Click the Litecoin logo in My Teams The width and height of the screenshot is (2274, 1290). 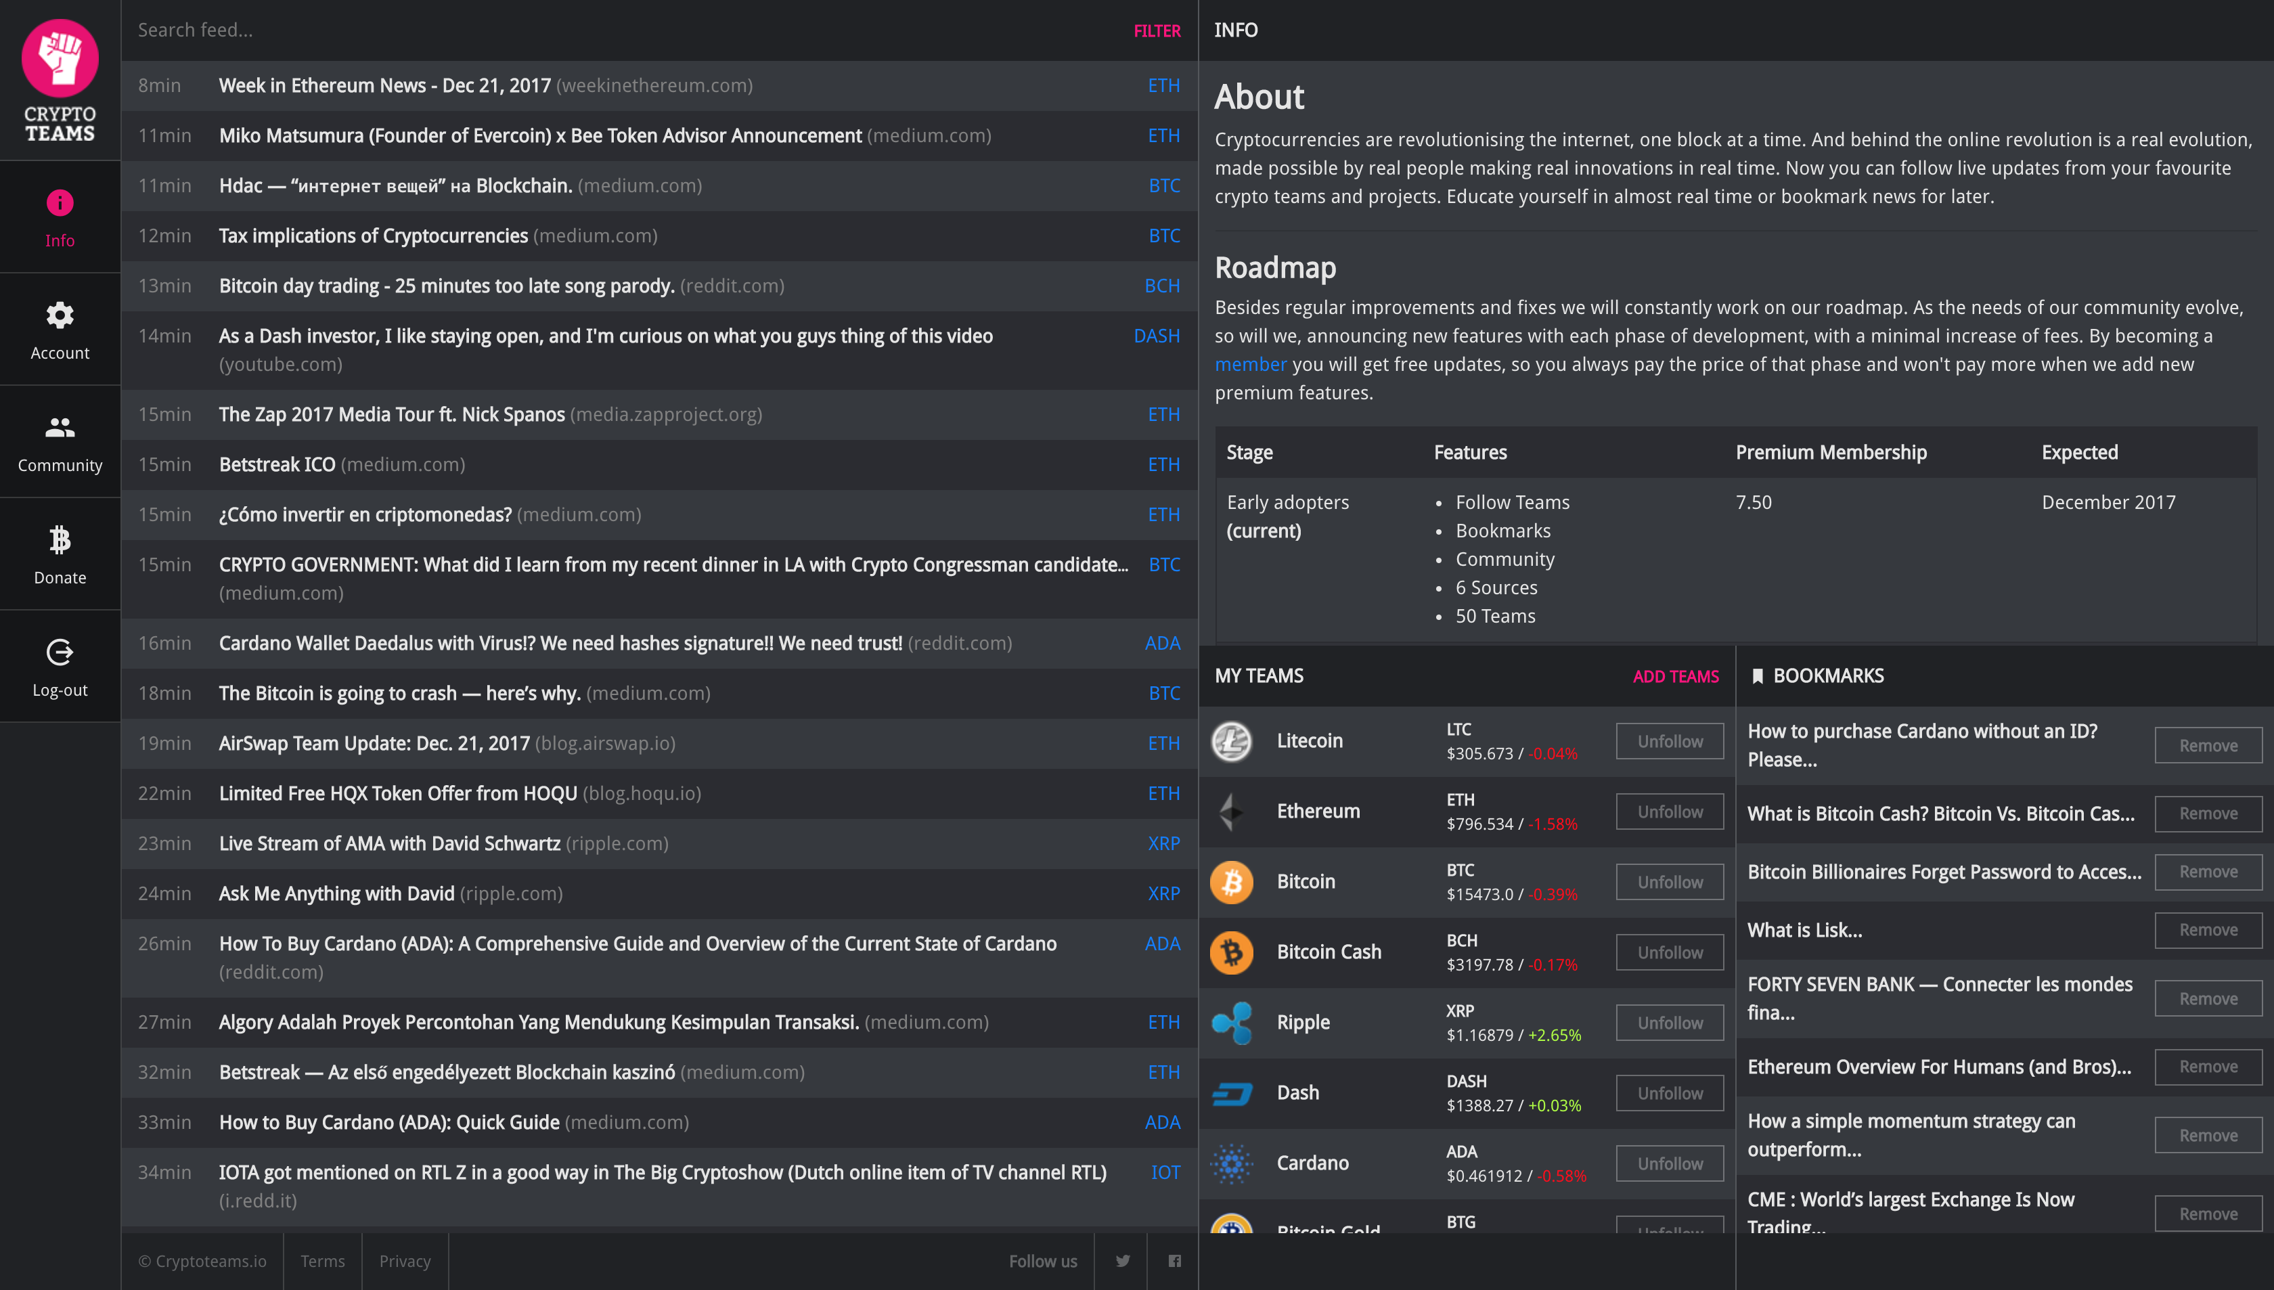click(1232, 742)
